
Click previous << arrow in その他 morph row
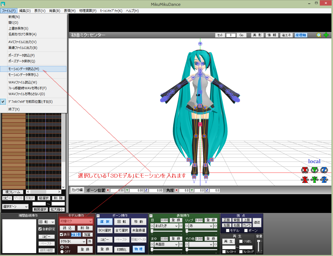pyautogui.click(x=187, y=244)
